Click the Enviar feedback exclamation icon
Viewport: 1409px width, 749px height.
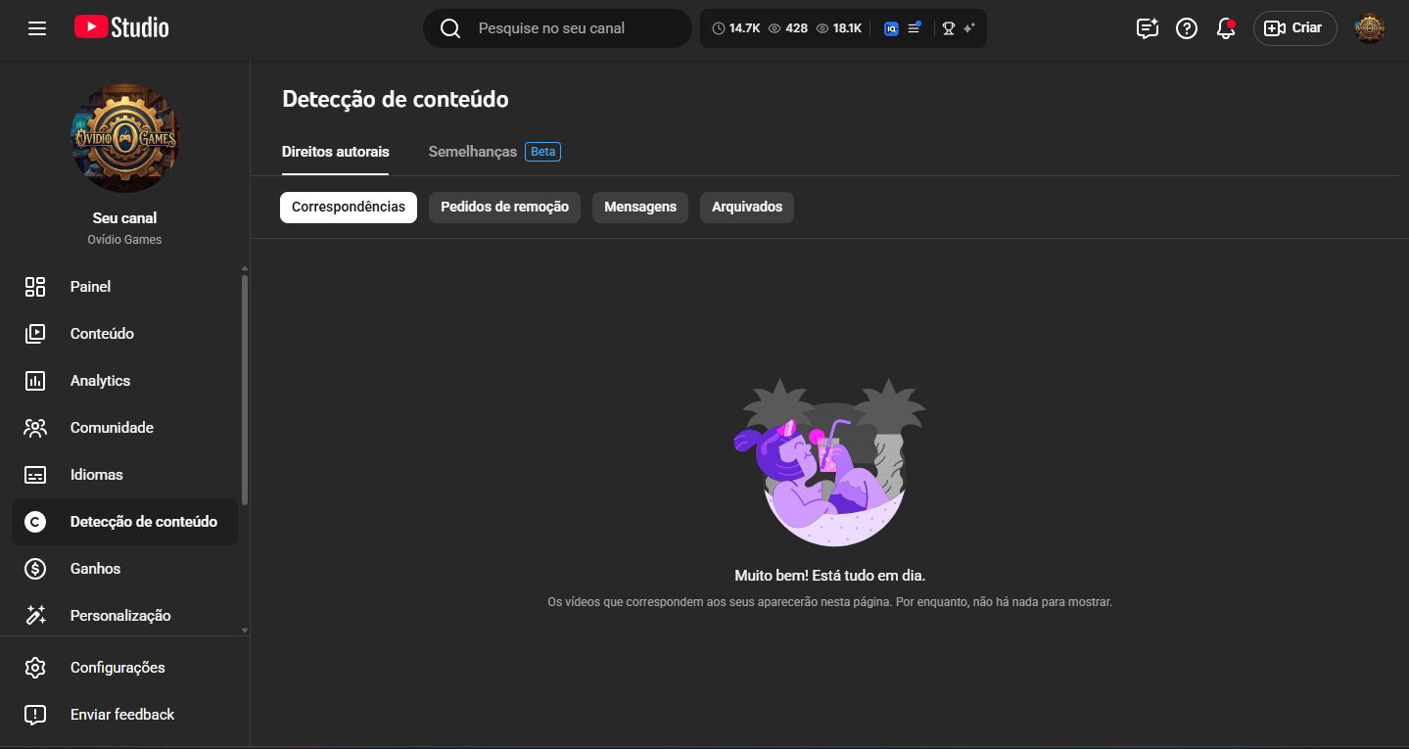pyautogui.click(x=35, y=715)
